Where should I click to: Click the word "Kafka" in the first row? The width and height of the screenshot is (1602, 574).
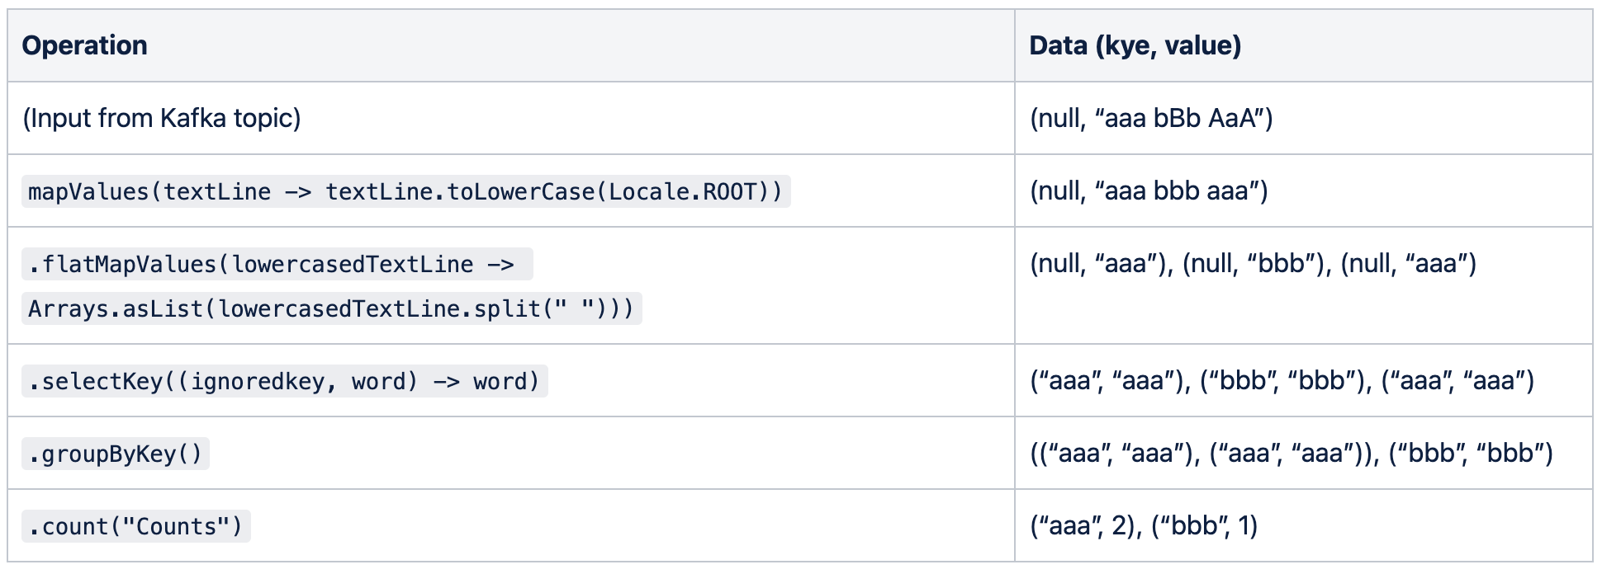point(193,118)
